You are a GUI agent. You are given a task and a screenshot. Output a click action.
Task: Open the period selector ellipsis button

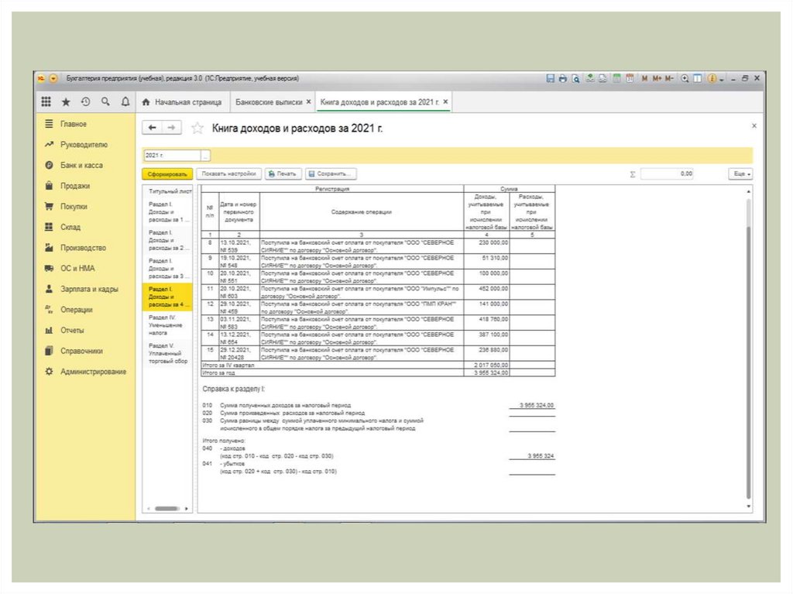click(x=205, y=155)
